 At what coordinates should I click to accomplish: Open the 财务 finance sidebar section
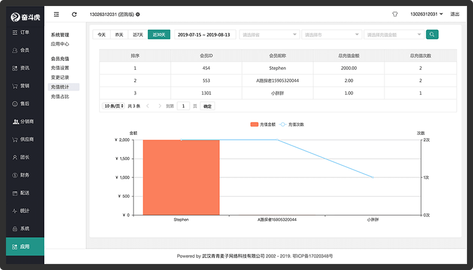(x=21, y=175)
